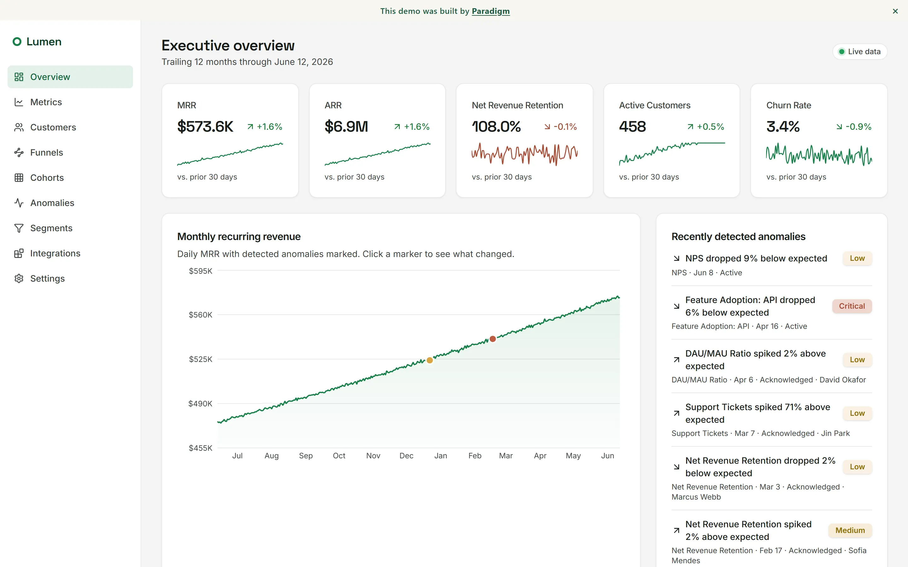Click the Jan x-axis label

440,455
